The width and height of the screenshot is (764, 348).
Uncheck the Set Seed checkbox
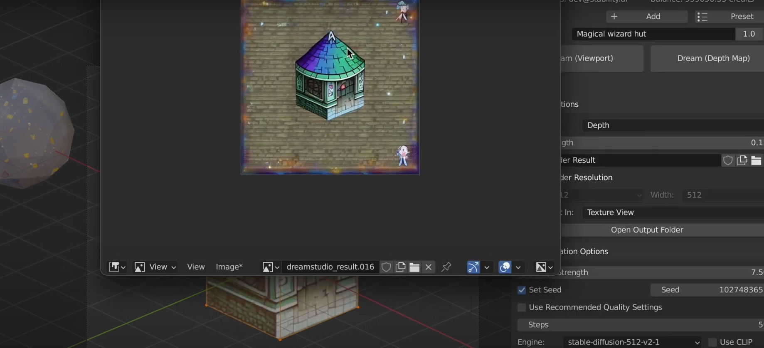click(522, 290)
